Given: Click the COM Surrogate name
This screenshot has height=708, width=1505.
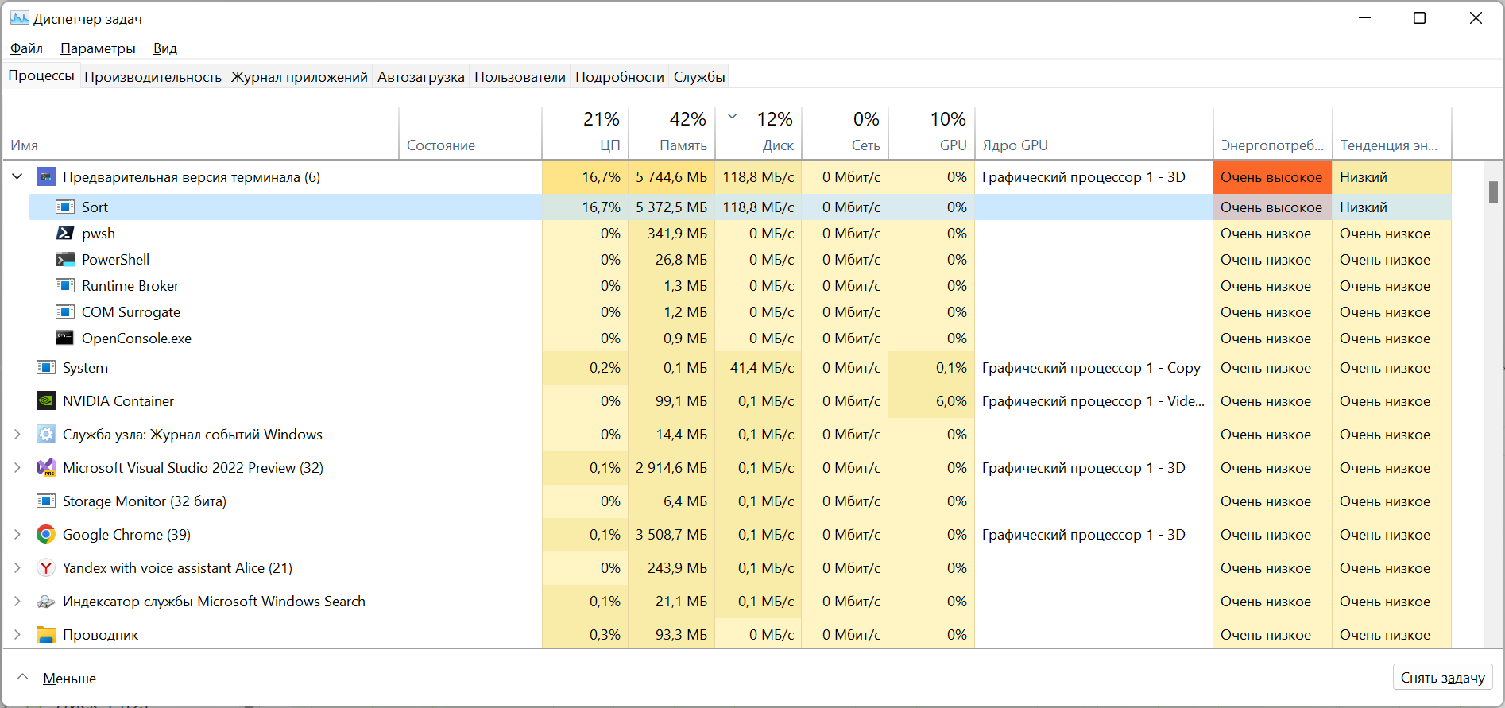Looking at the screenshot, I should [131, 311].
